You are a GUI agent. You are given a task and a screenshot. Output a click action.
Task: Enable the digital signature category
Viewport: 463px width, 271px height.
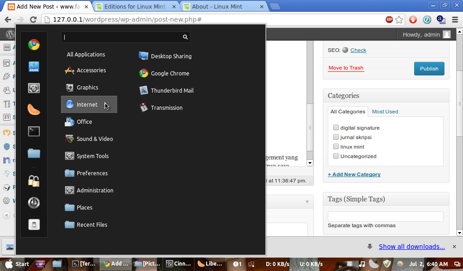[x=336, y=127]
